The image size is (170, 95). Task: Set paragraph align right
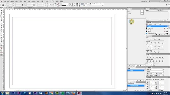151,79
